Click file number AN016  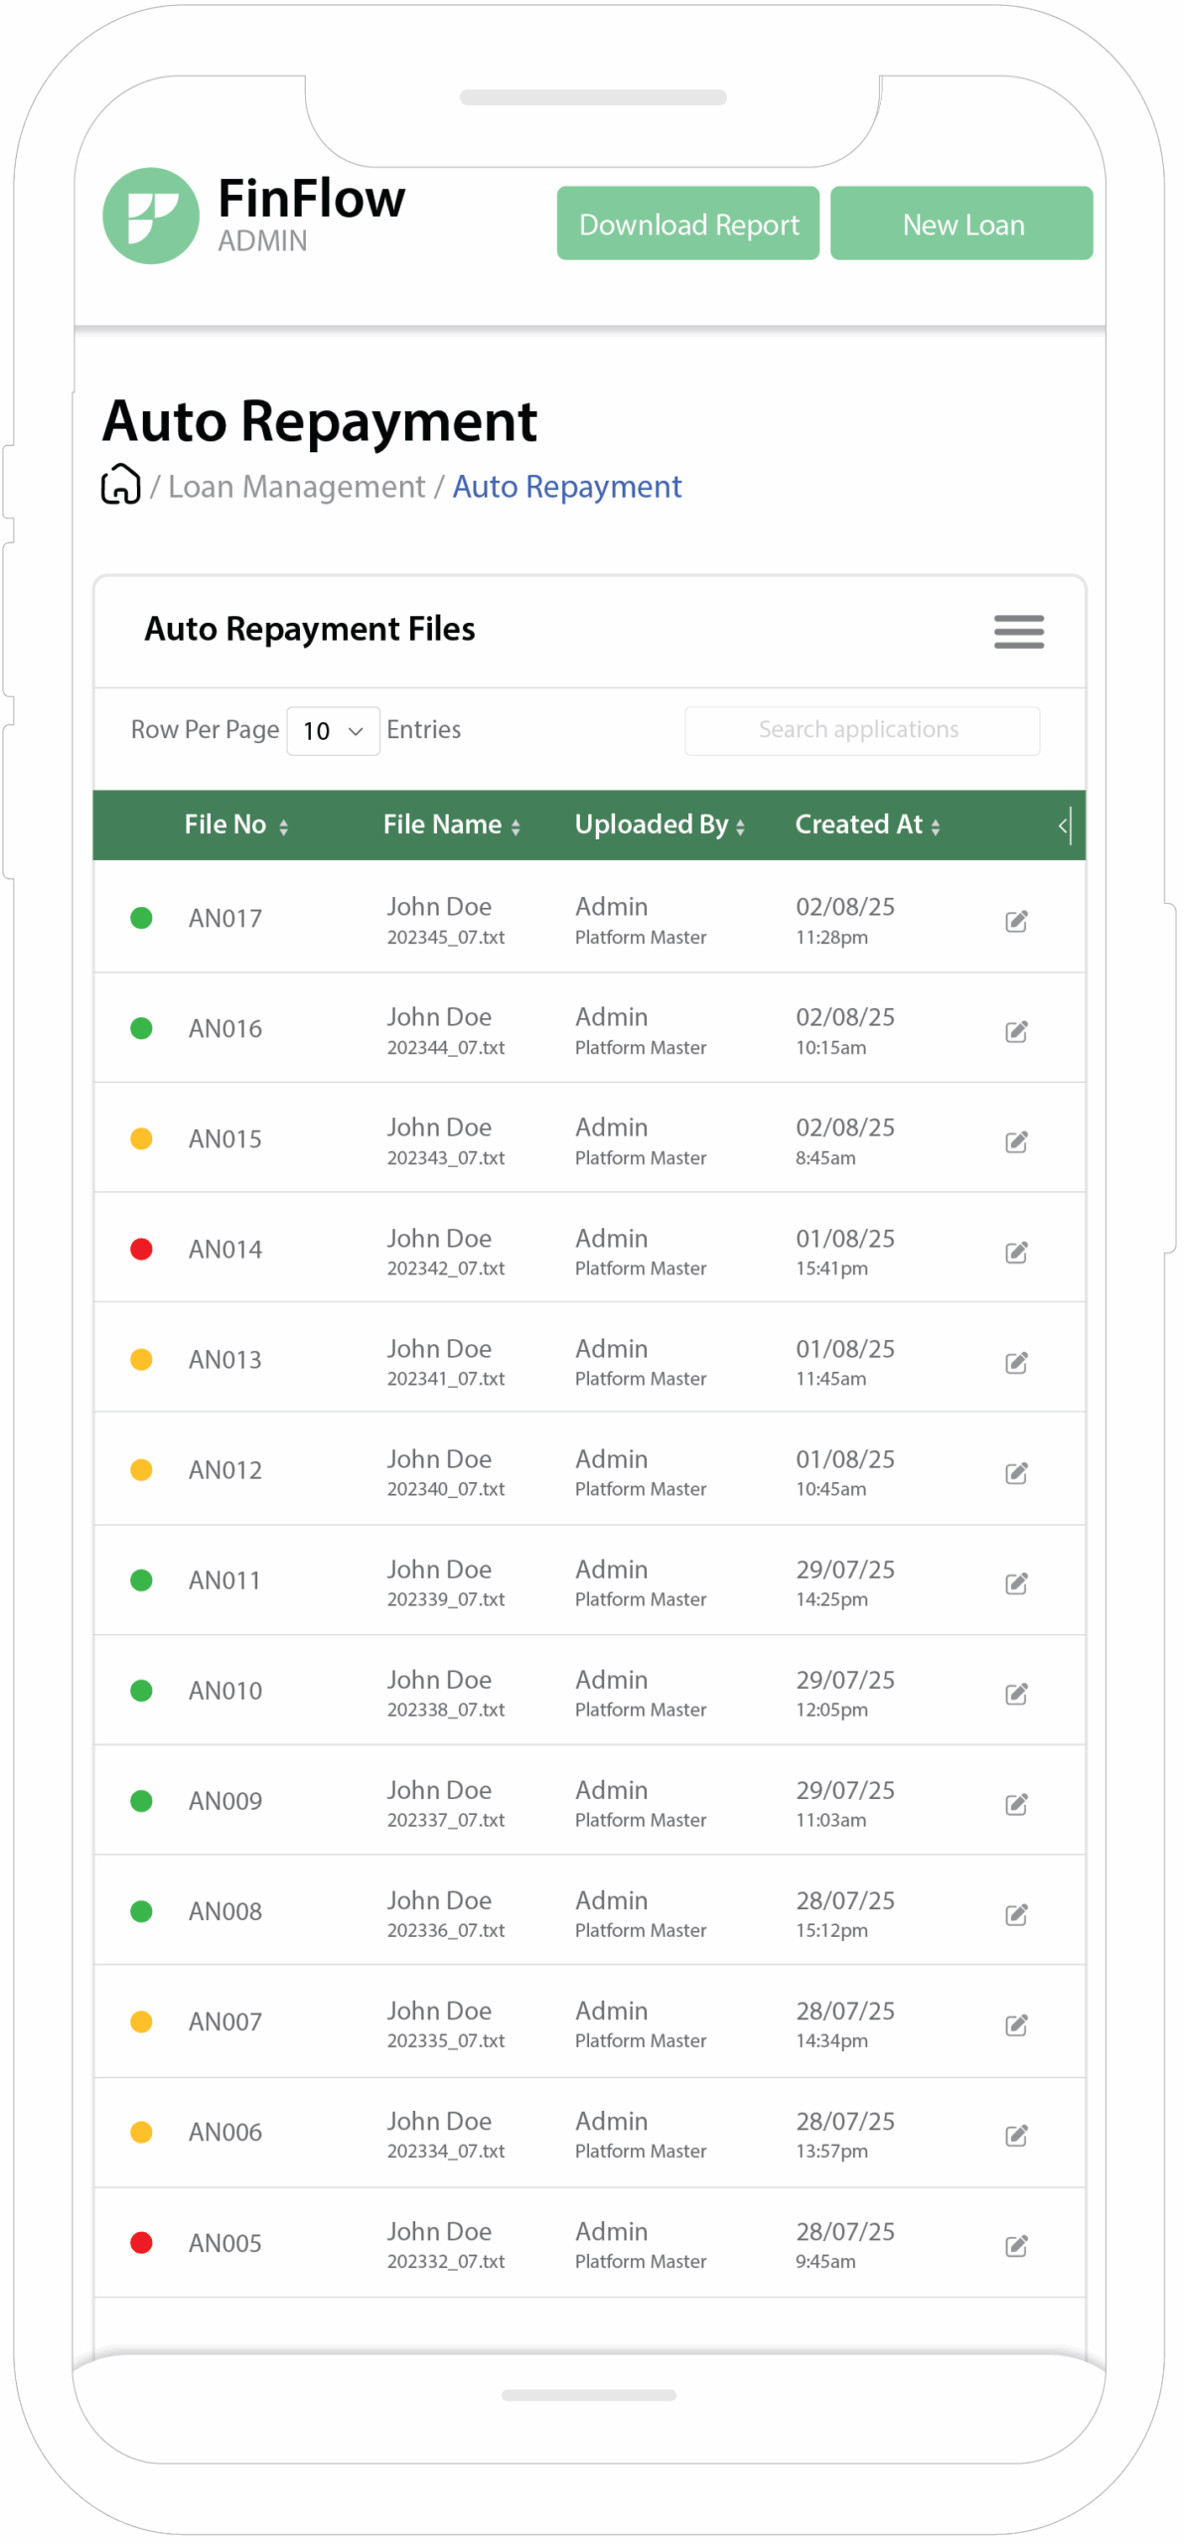click(224, 1028)
